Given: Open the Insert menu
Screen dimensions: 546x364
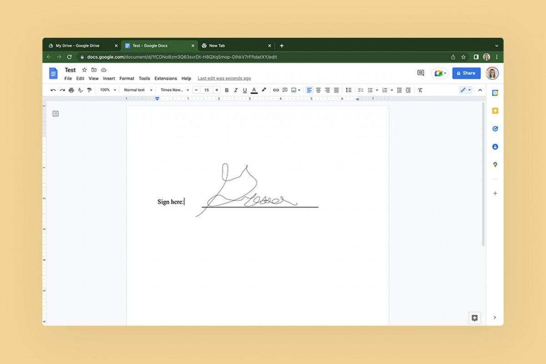Looking at the screenshot, I should pyautogui.click(x=109, y=78).
